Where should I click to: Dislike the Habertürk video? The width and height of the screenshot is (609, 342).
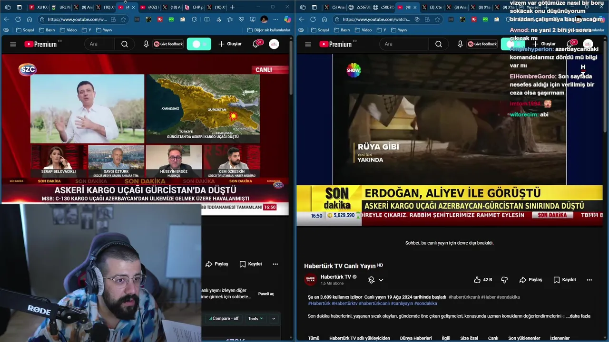(505, 280)
